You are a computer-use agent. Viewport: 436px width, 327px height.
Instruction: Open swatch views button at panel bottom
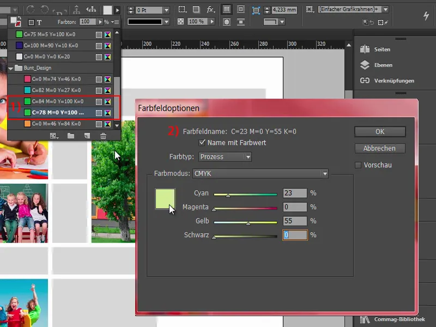pos(54,136)
